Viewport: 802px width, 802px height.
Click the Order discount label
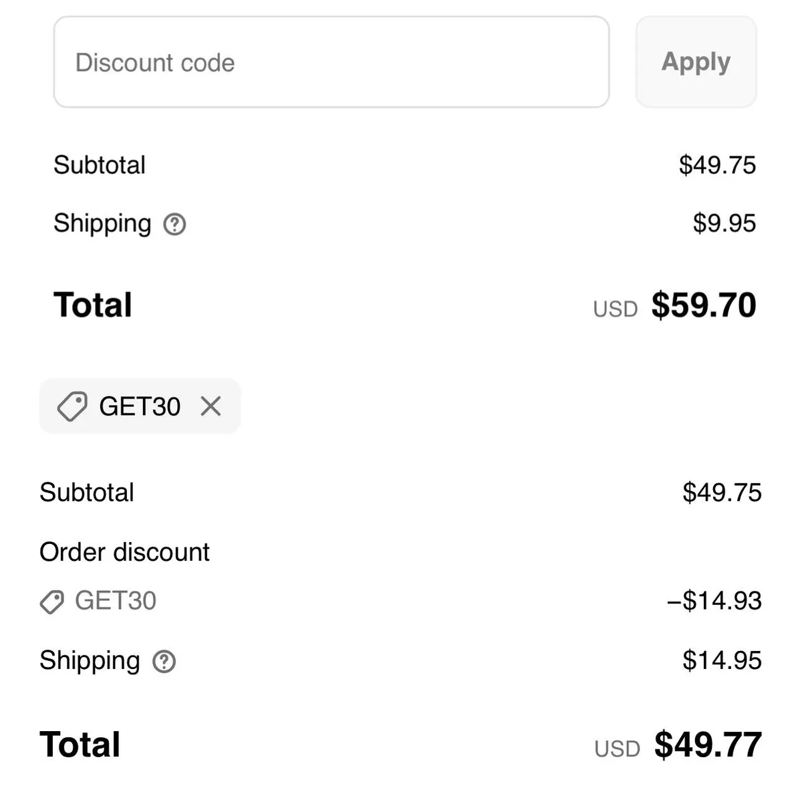click(x=124, y=552)
